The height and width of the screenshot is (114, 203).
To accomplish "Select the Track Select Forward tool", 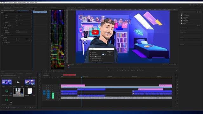I will click(40, 77).
